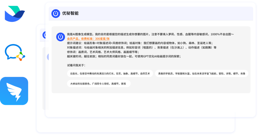Click the robot logo beside 优秘智能 title

coord(56,13)
